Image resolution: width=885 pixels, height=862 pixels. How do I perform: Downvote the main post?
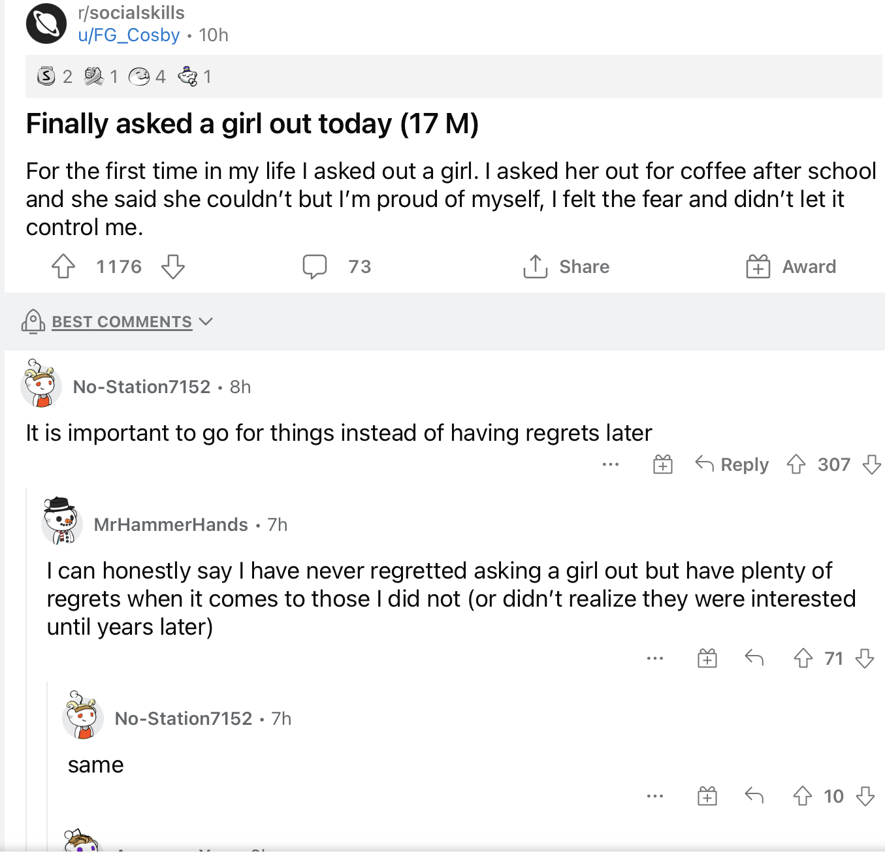173,266
